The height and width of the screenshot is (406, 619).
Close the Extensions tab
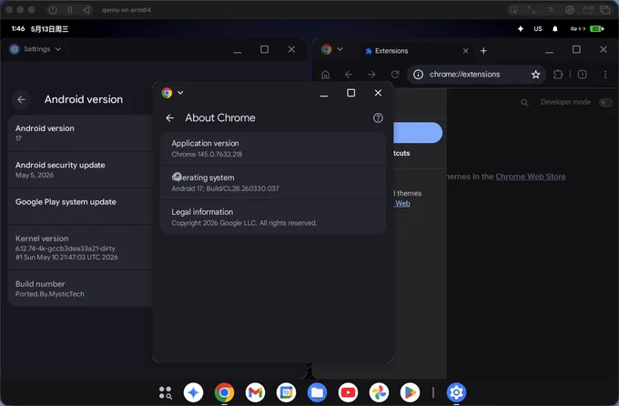pos(465,51)
